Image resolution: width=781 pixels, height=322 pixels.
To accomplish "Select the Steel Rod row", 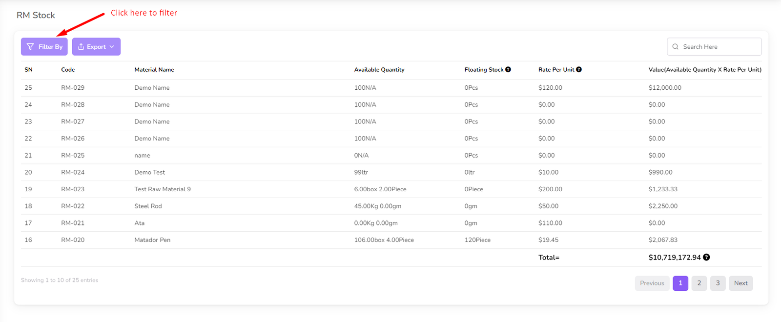I will [148, 206].
